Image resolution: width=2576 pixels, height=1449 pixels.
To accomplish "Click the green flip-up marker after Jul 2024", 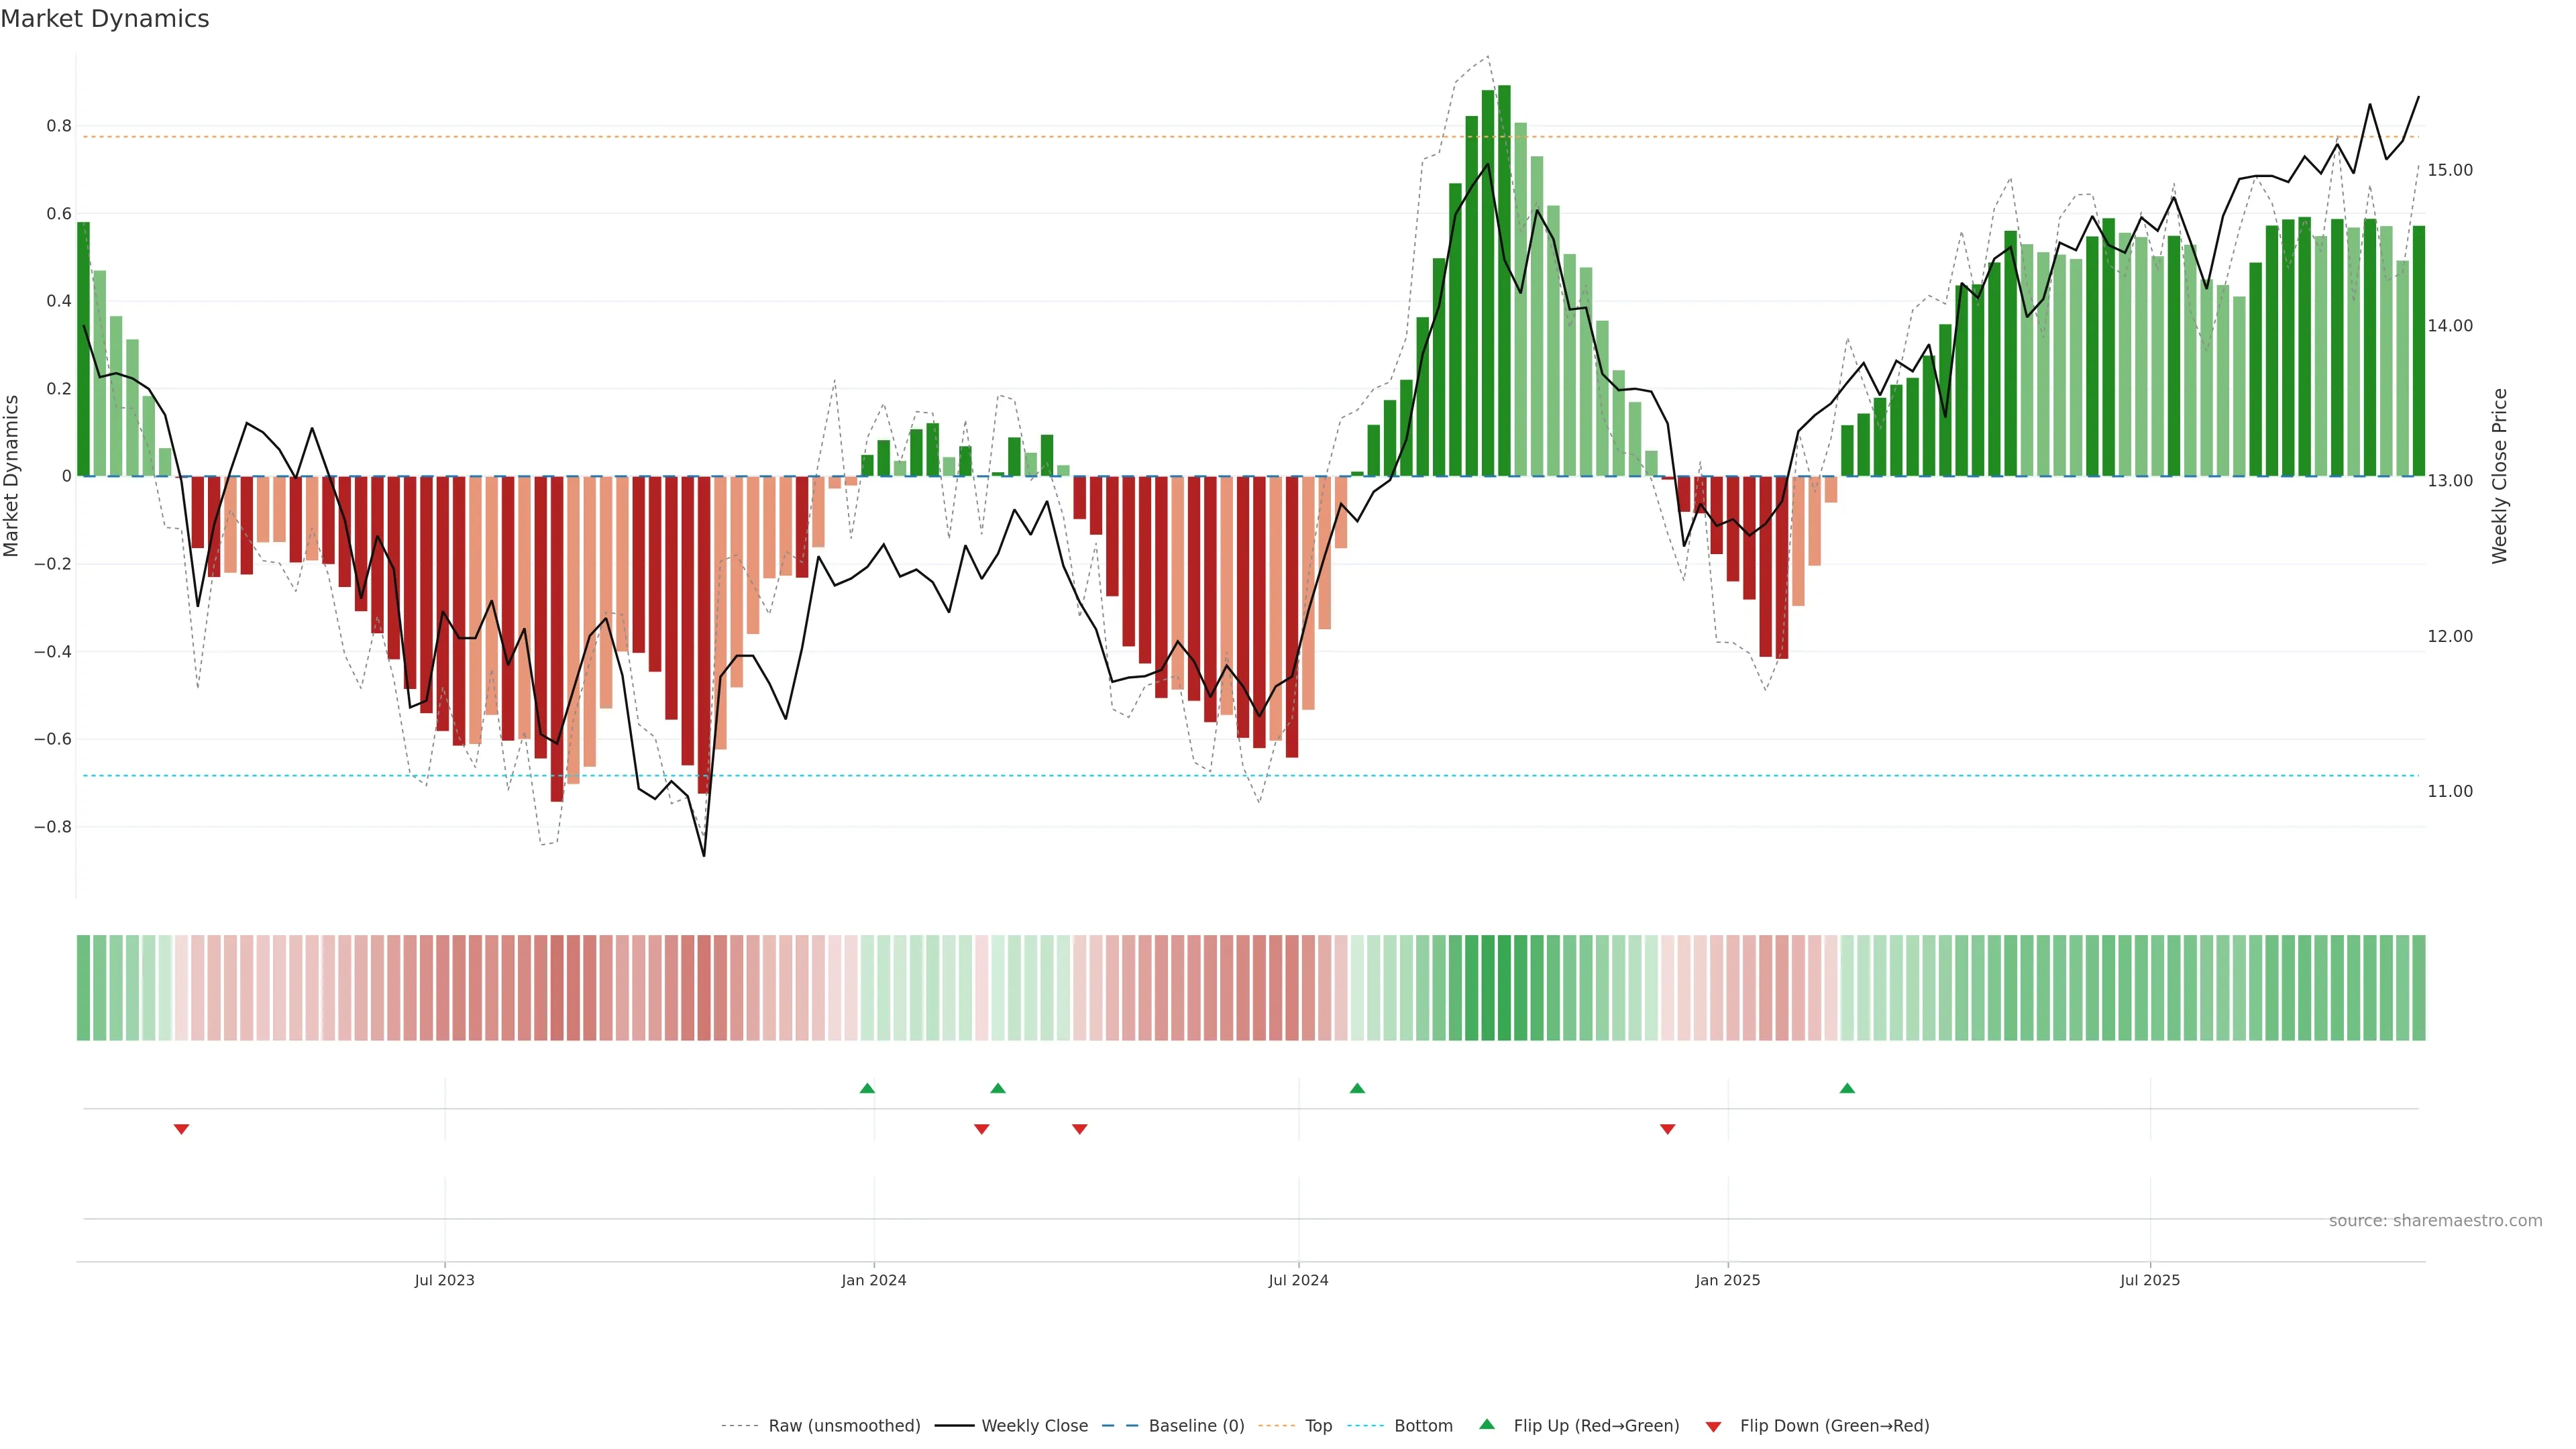I will tap(1357, 1088).
